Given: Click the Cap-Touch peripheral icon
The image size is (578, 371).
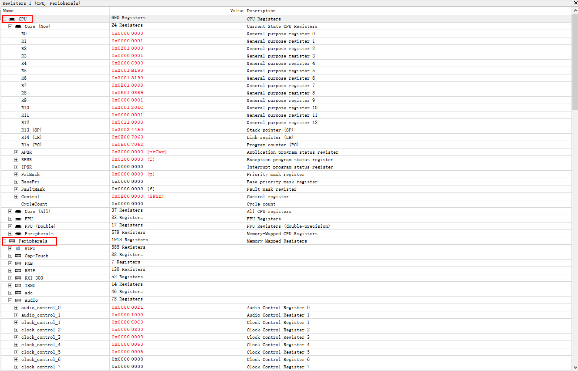Looking at the screenshot, I should [x=18, y=256].
